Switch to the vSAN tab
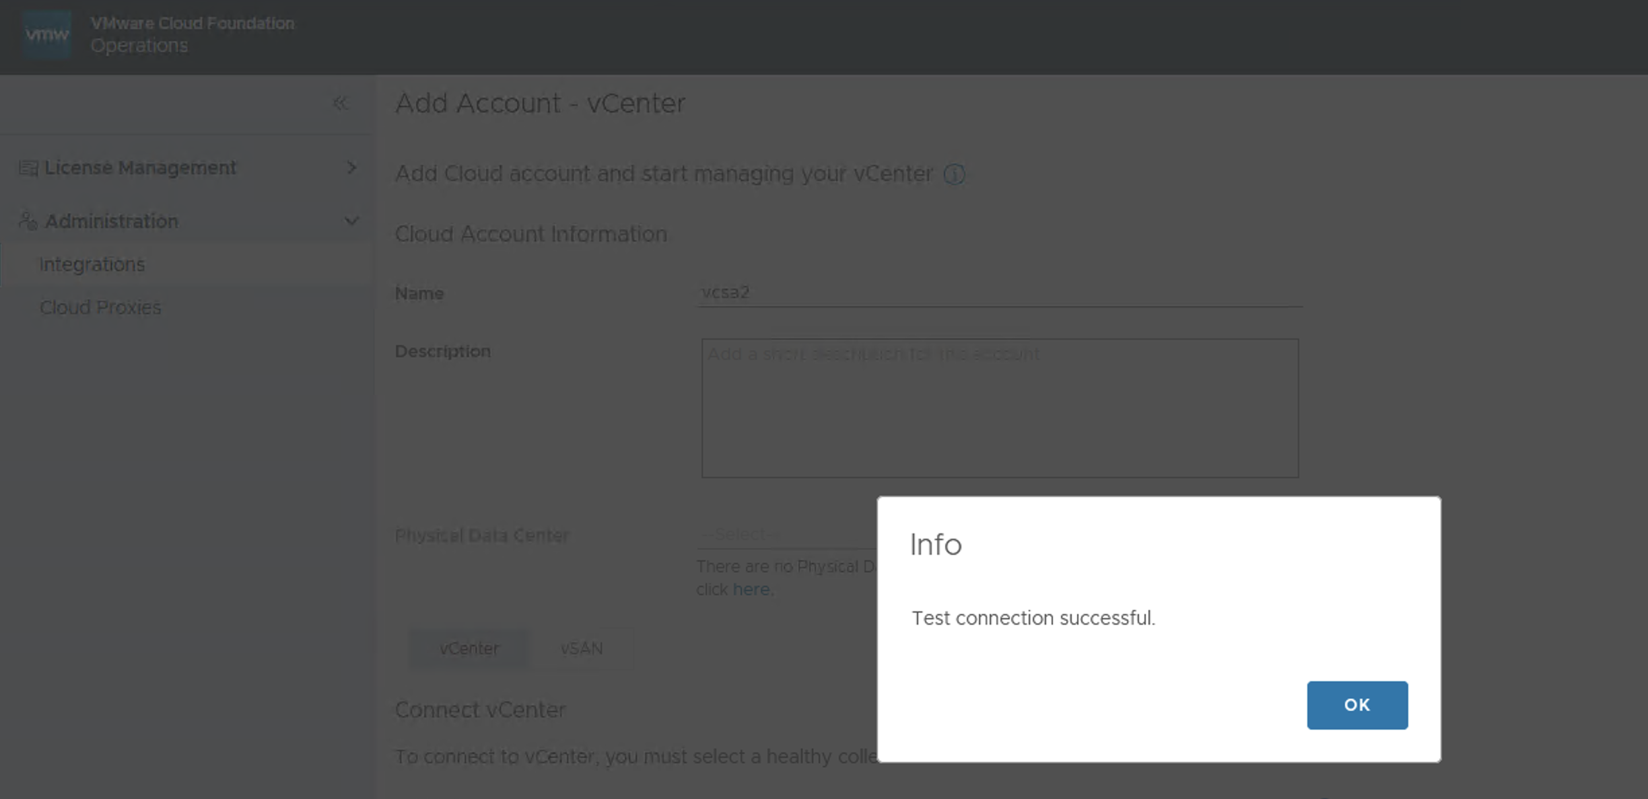The height and width of the screenshot is (799, 1648). pos(582,648)
